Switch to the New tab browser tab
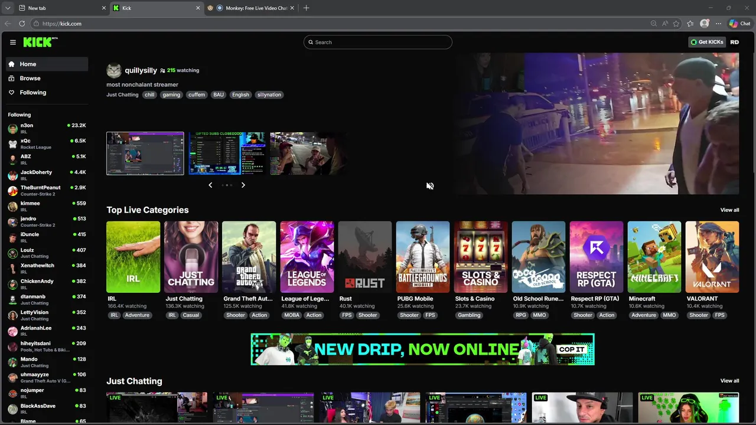The width and height of the screenshot is (756, 425). [62, 8]
